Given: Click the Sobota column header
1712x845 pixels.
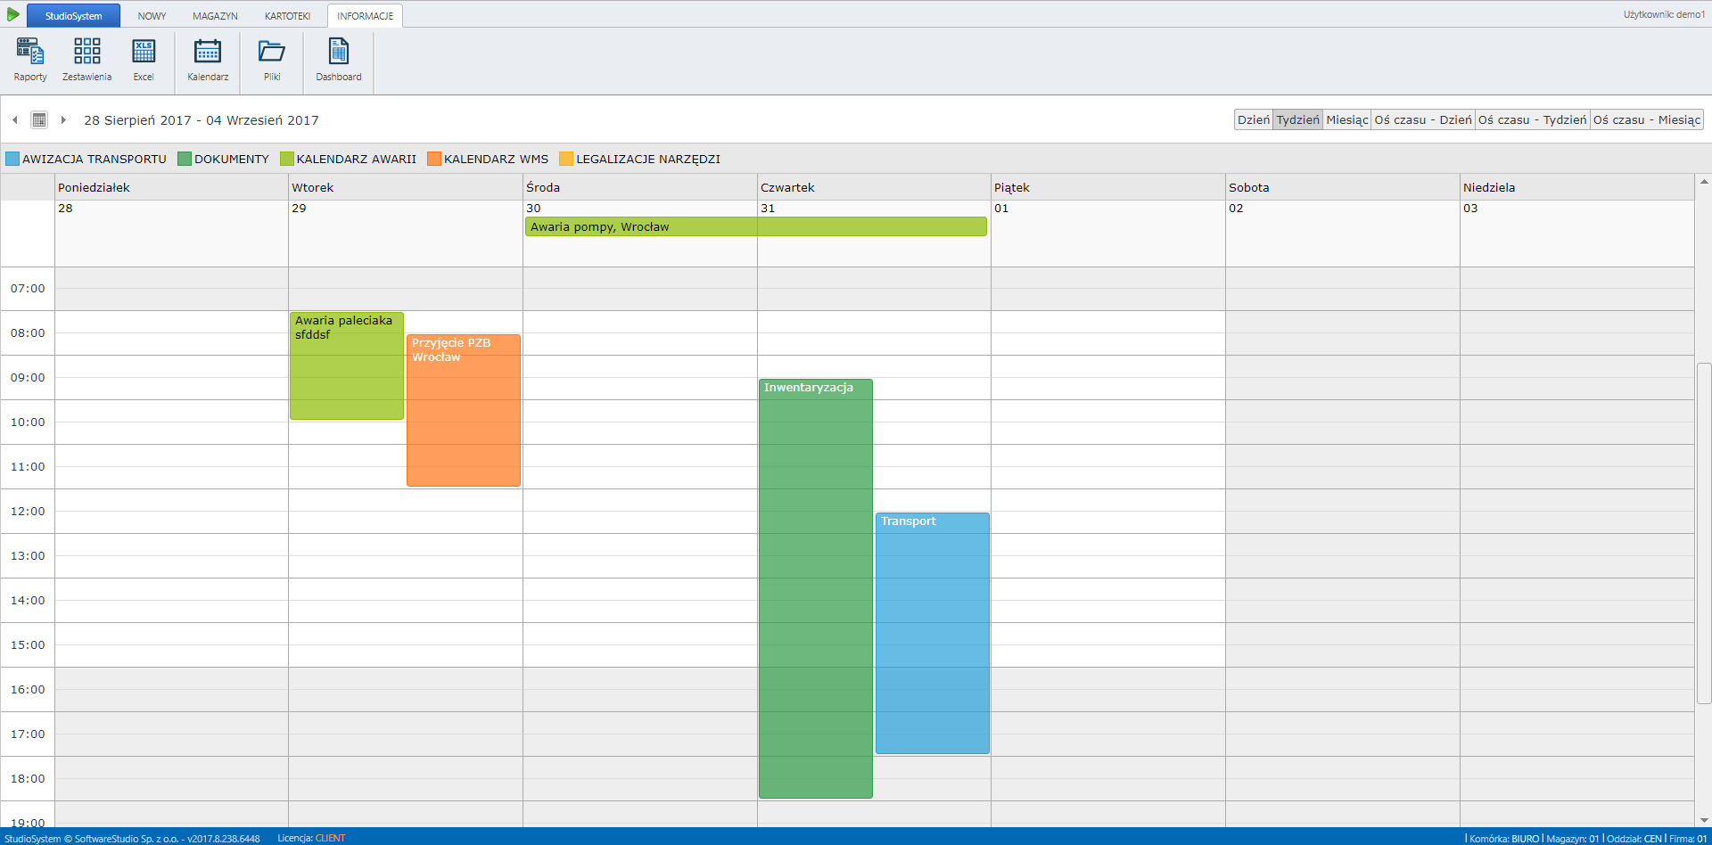Looking at the screenshot, I should 1343,187.
